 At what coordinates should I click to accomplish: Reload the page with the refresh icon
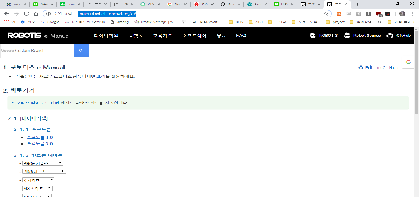click(26, 14)
